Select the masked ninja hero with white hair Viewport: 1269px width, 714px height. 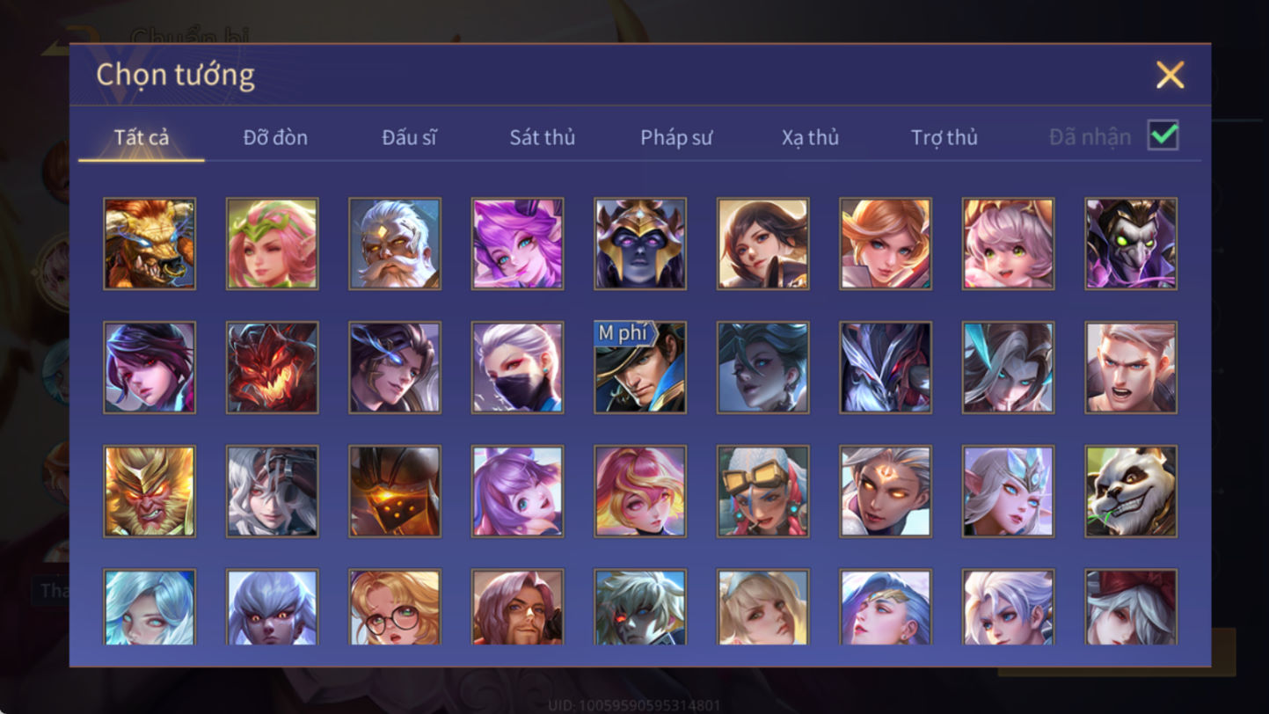tap(517, 368)
